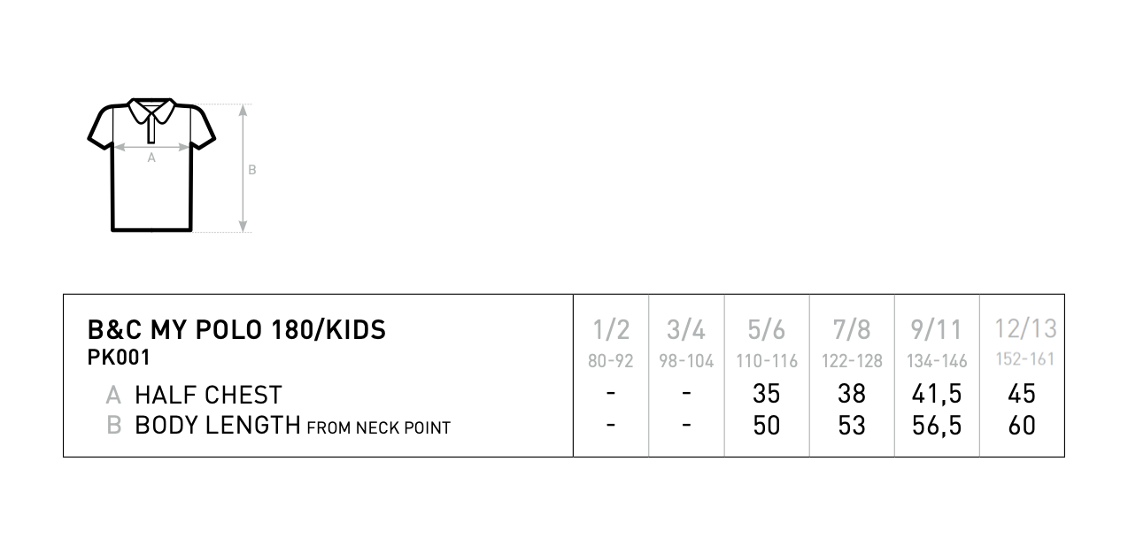Click the body length value 56,5
This screenshot has width=1128, height=554.
click(936, 426)
